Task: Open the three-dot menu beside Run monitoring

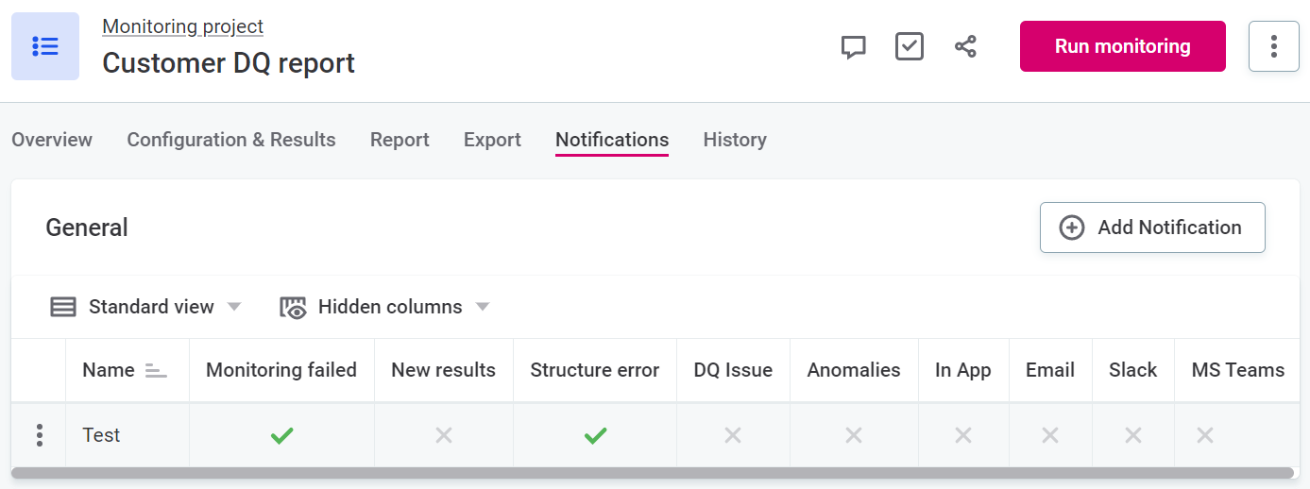Action: click(x=1273, y=46)
